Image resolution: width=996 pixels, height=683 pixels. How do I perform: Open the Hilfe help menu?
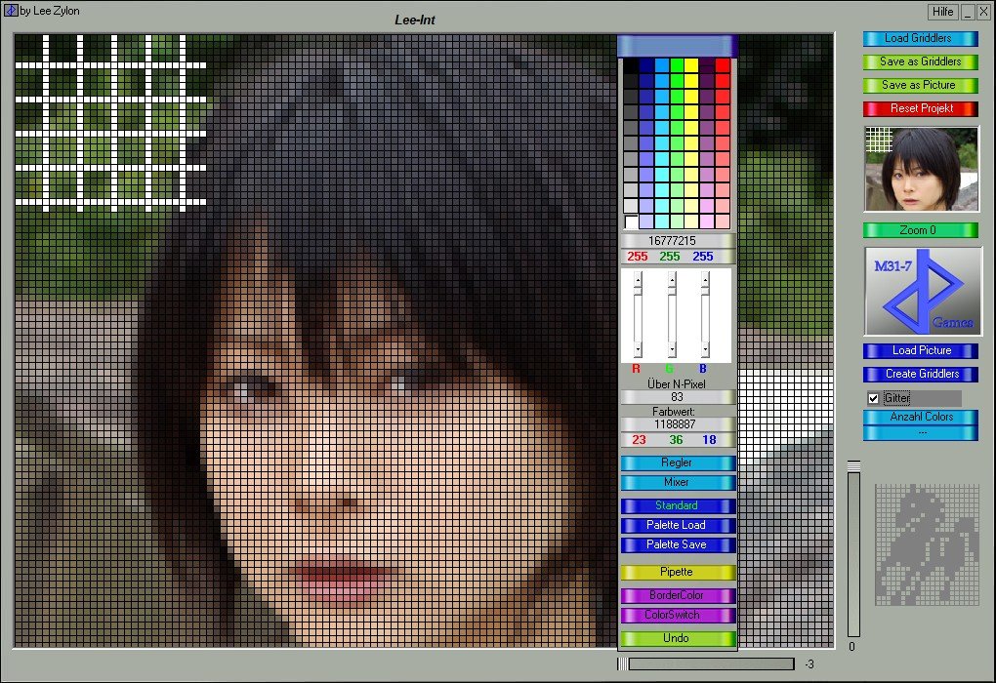[942, 12]
